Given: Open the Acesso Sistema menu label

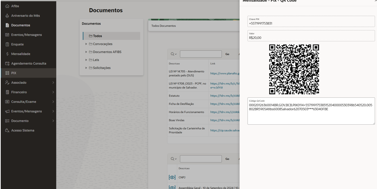Looking at the screenshot, I should pos(23,130).
